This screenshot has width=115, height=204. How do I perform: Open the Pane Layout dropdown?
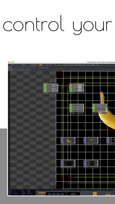point(18,67)
